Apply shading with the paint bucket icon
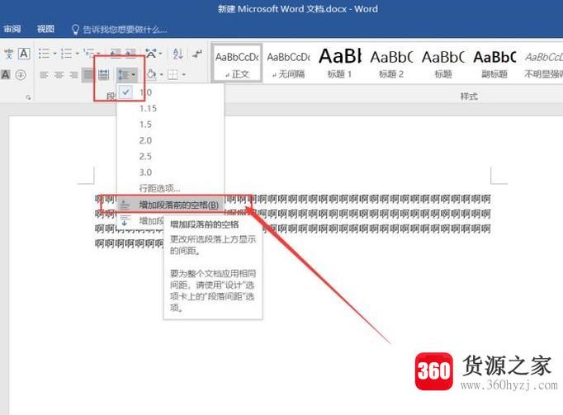563x415 pixels. point(152,74)
